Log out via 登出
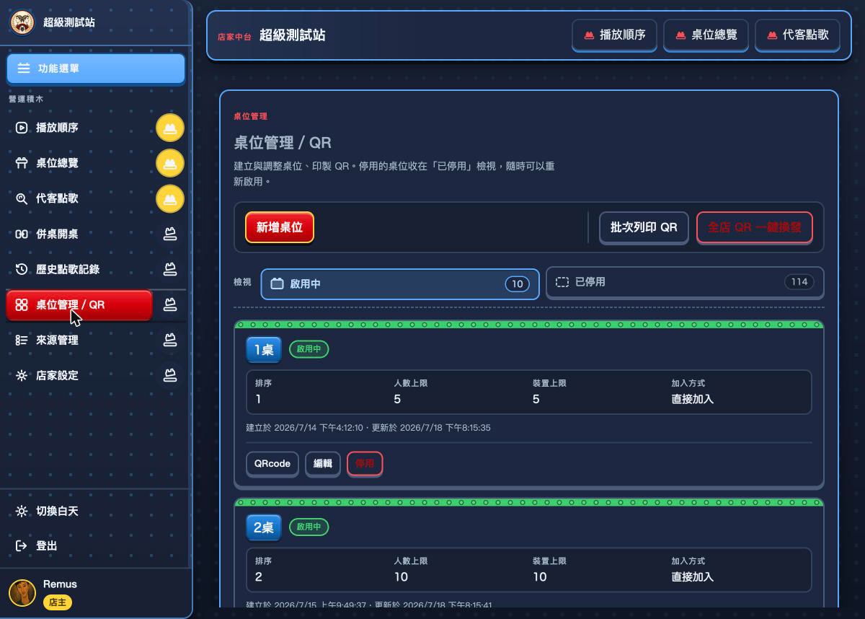 [96, 546]
